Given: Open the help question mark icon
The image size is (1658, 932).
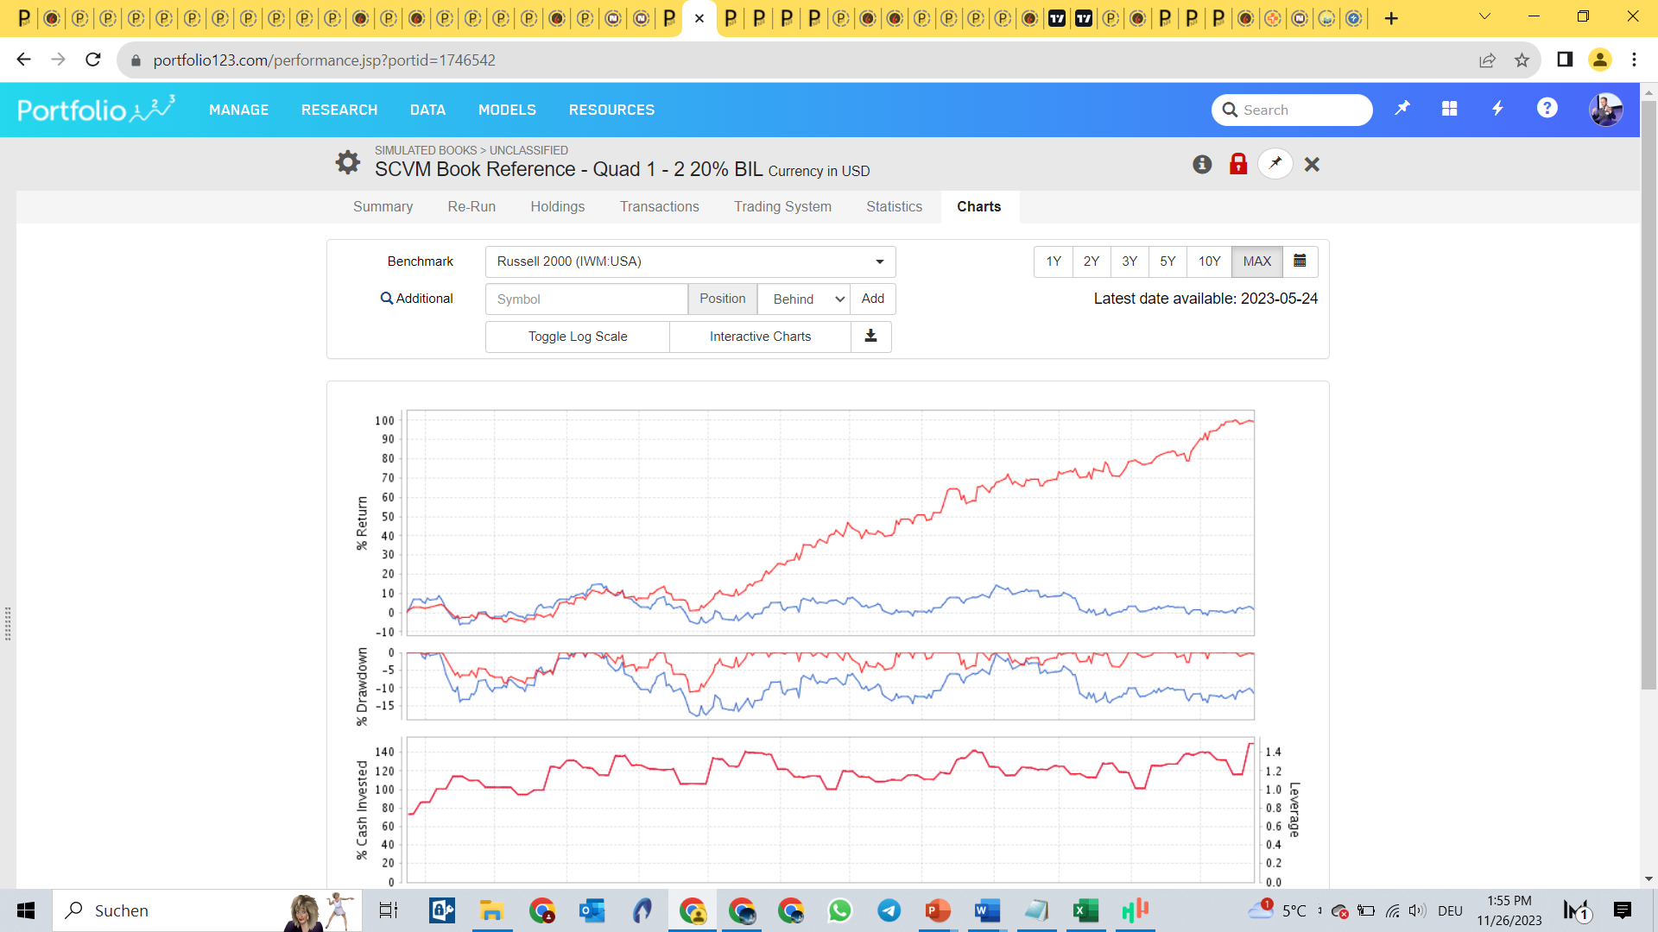Looking at the screenshot, I should 1547,109.
